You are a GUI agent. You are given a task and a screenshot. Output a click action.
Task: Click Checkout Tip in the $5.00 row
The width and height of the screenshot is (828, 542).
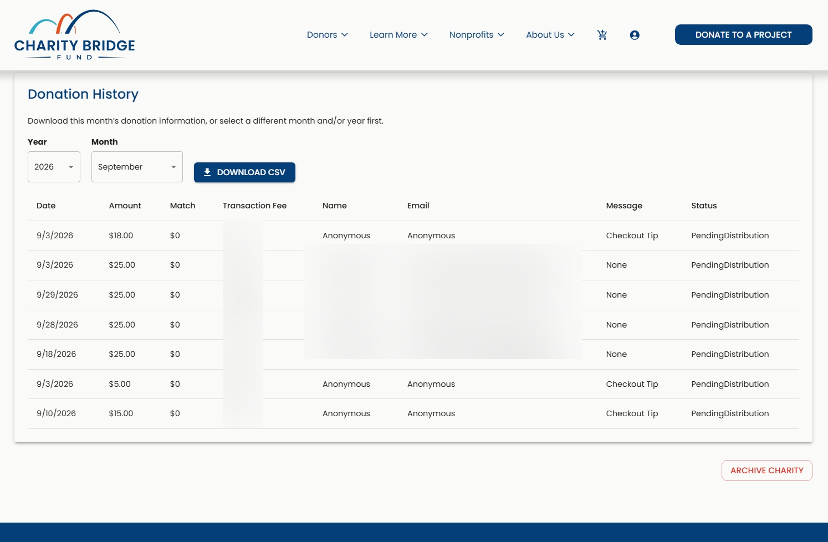coord(632,384)
